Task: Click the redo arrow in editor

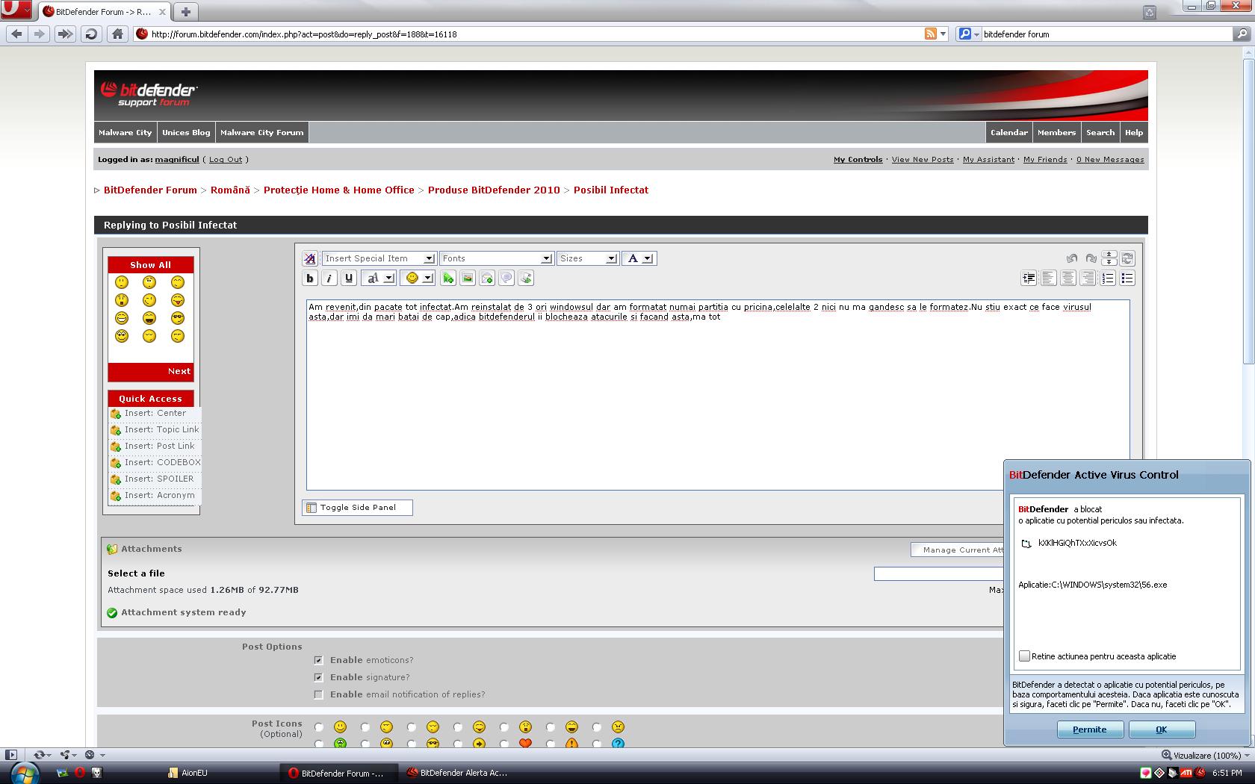Action: (x=1091, y=258)
